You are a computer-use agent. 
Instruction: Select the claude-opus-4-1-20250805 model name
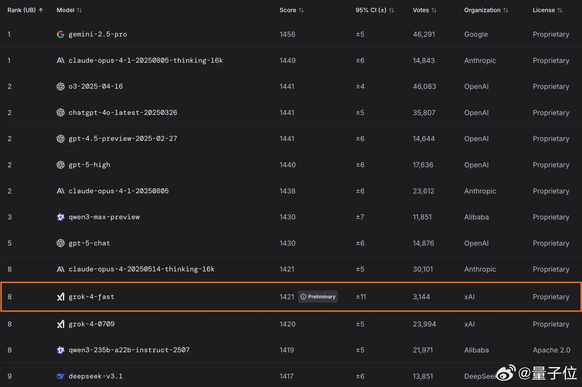pyautogui.click(x=119, y=191)
